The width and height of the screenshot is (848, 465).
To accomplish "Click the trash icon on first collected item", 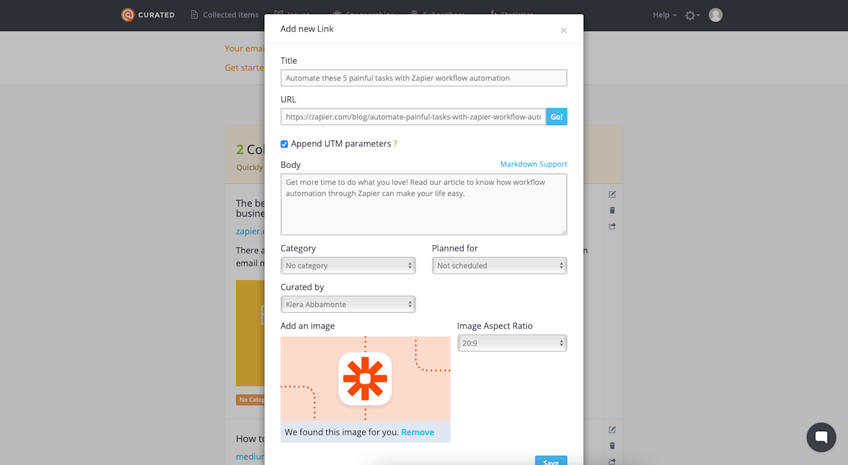I will point(612,210).
